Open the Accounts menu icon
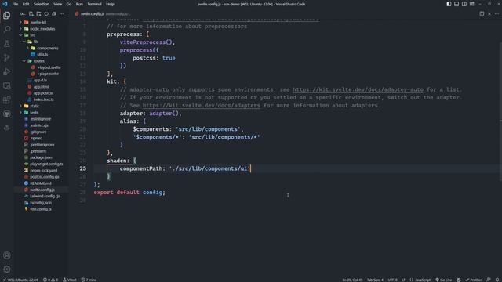Screen dimensions: 502x282 point(7,255)
